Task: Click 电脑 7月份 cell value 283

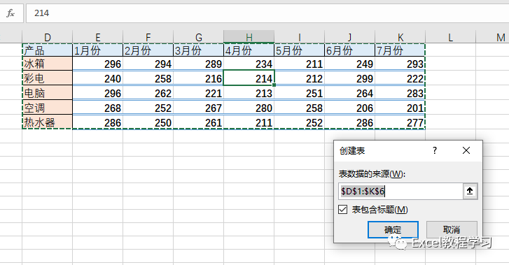Action: 400,93
